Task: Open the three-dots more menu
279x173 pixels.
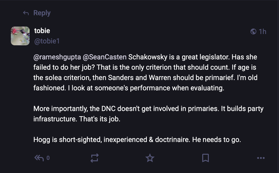Action: pos(261,158)
